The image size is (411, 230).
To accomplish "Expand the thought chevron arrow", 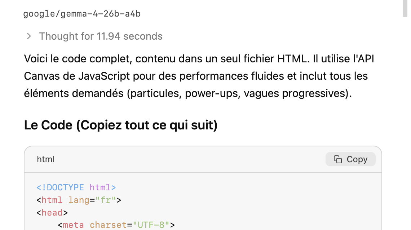I will pos(29,36).
